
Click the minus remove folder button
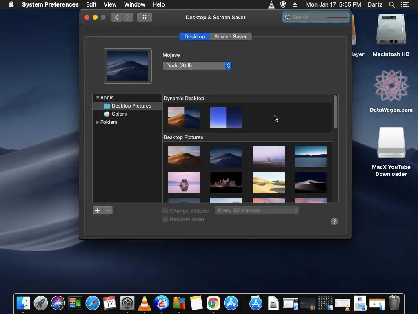click(108, 211)
